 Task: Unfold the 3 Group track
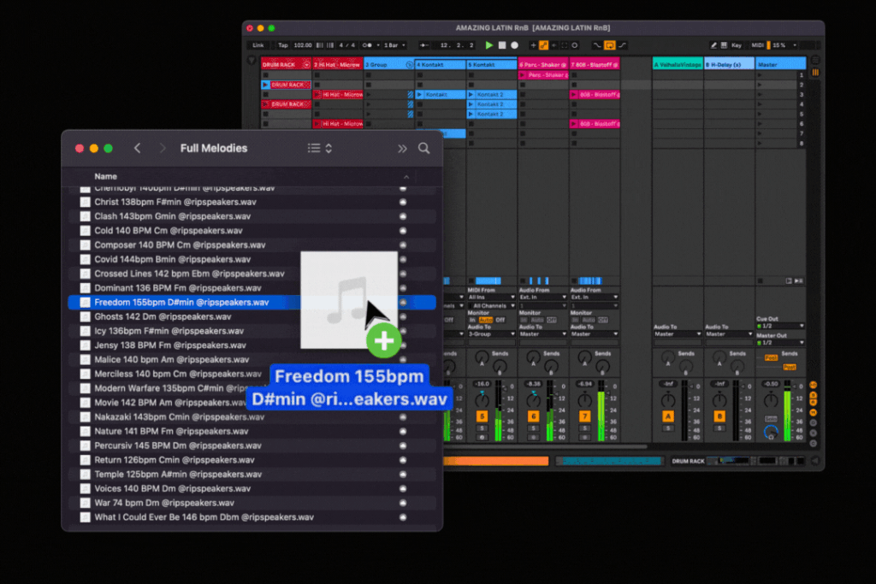point(409,65)
